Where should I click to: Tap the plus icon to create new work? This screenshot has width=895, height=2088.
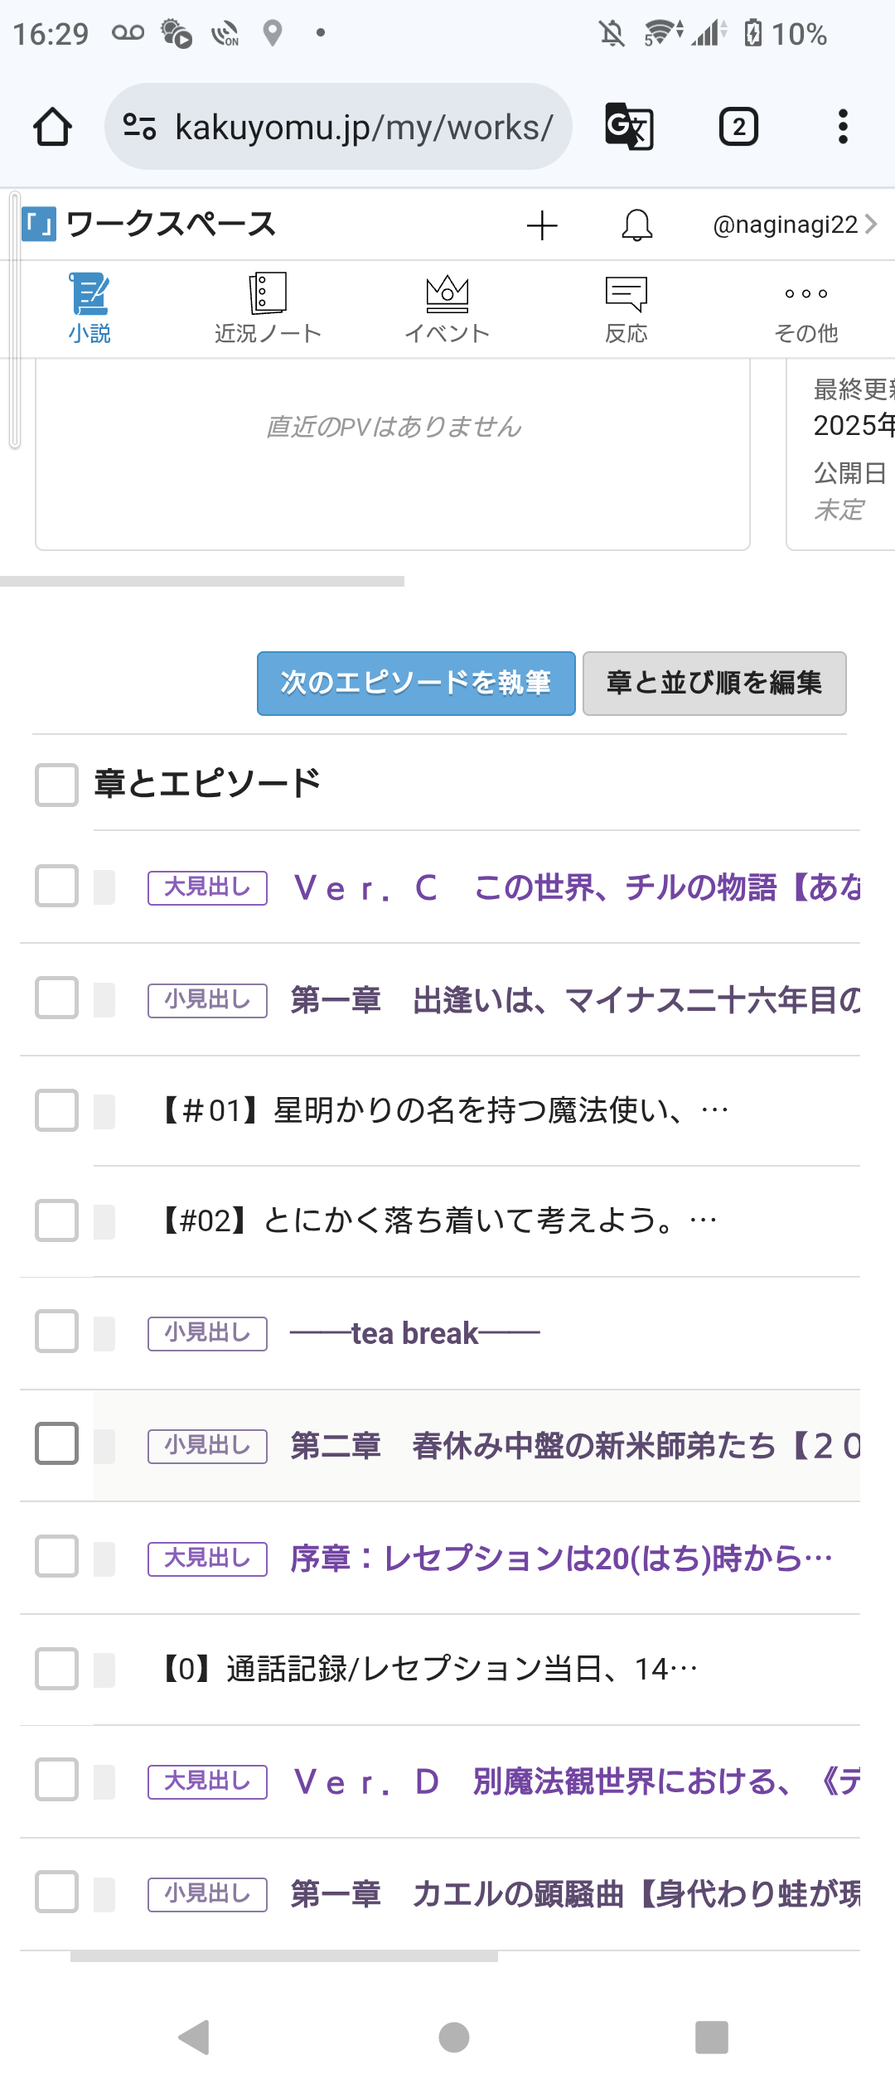coord(542,225)
